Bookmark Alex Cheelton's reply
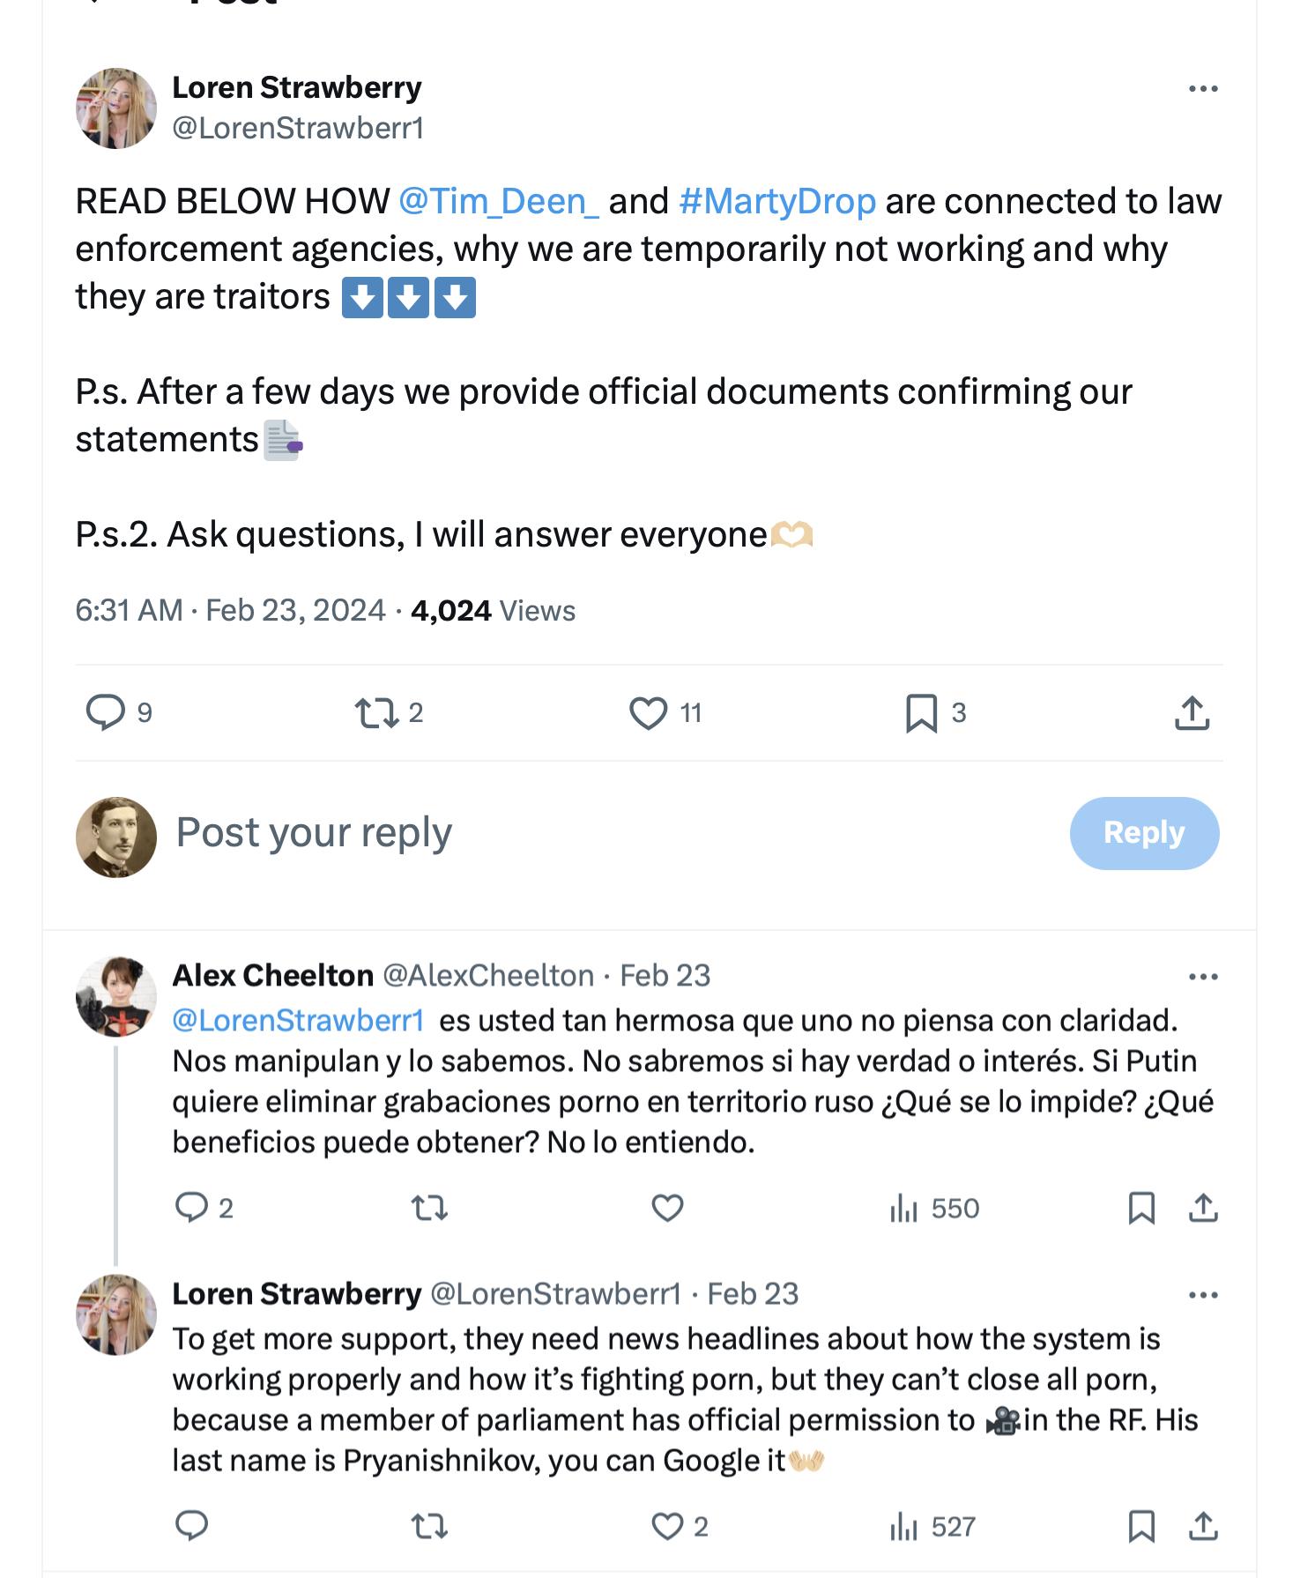The width and height of the screenshot is (1315, 1578). [1141, 1207]
